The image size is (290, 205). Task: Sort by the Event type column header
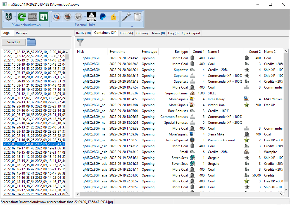[x=149, y=52]
